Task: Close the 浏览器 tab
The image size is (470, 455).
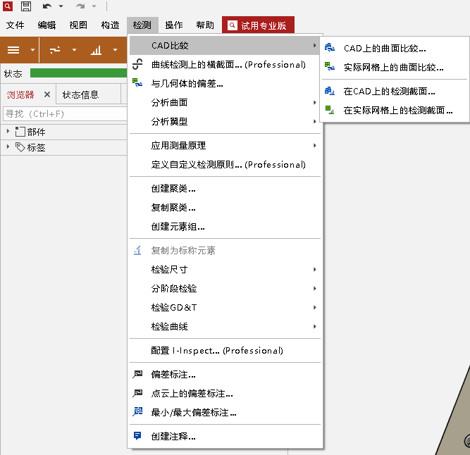Action: [x=47, y=94]
